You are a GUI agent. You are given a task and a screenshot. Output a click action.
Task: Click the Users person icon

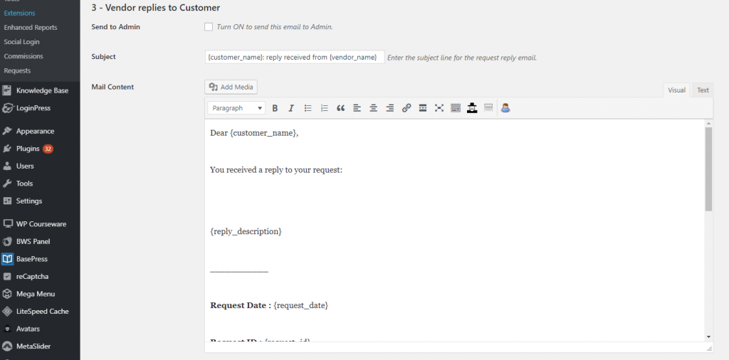pyautogui.click(x=7, y=166)
